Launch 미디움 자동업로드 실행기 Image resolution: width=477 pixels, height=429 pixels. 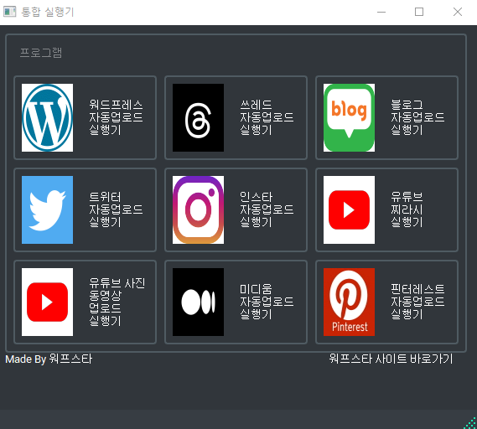point(236,302)
